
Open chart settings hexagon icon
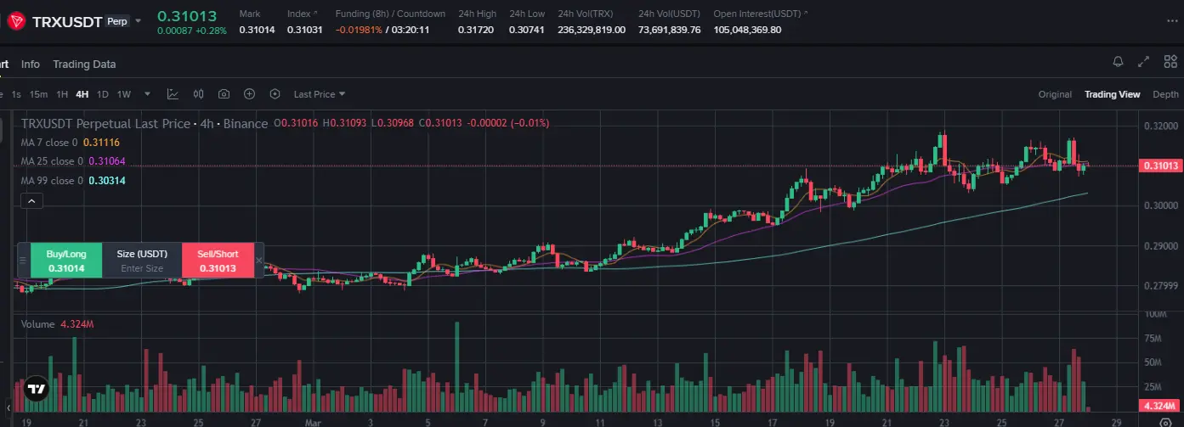[275, 94]
